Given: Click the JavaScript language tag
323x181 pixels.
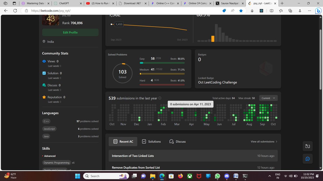Looking at the screenshot, I should pyautogui.click(x=49, y=129).
